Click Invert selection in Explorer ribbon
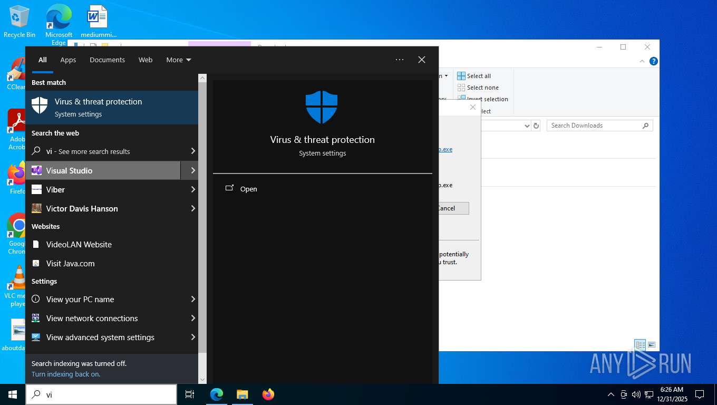 (x=482, y=99)
